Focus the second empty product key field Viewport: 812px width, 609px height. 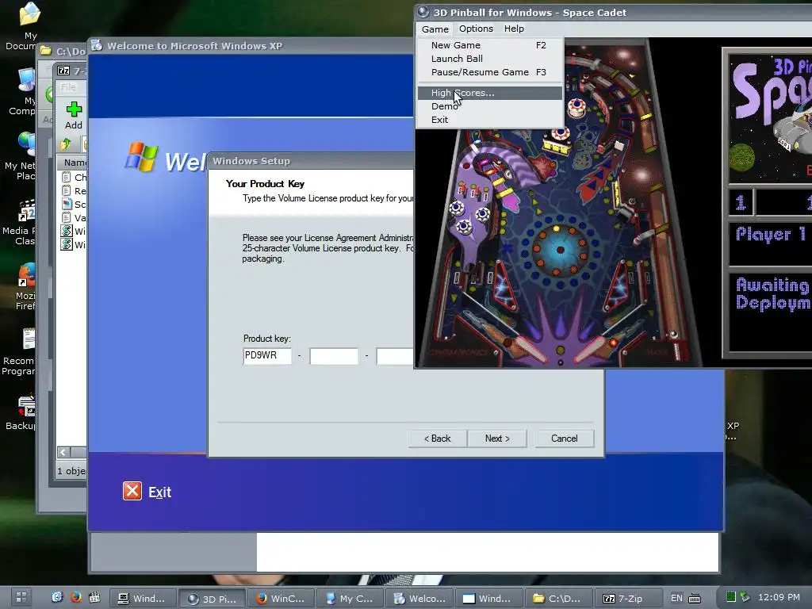[334, 356]
